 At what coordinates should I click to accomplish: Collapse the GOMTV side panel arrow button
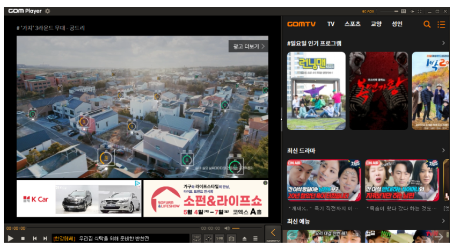click(273, 234)
